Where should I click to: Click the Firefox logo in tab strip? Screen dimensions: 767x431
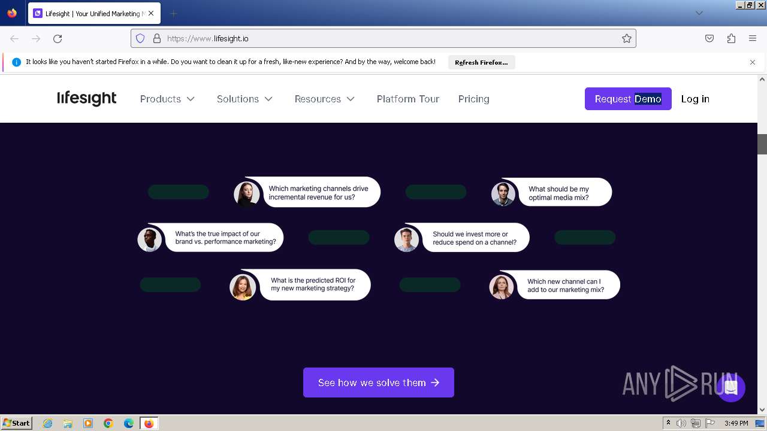[x=12, y=13]
